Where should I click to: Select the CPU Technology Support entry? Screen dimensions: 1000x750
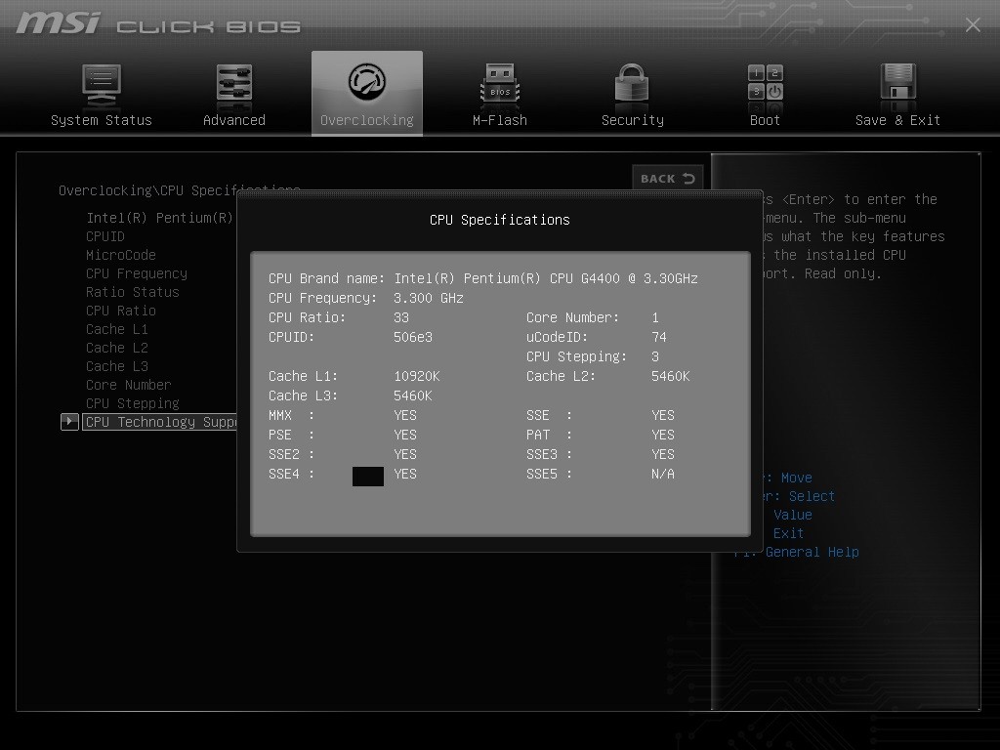tap(159, 422)
